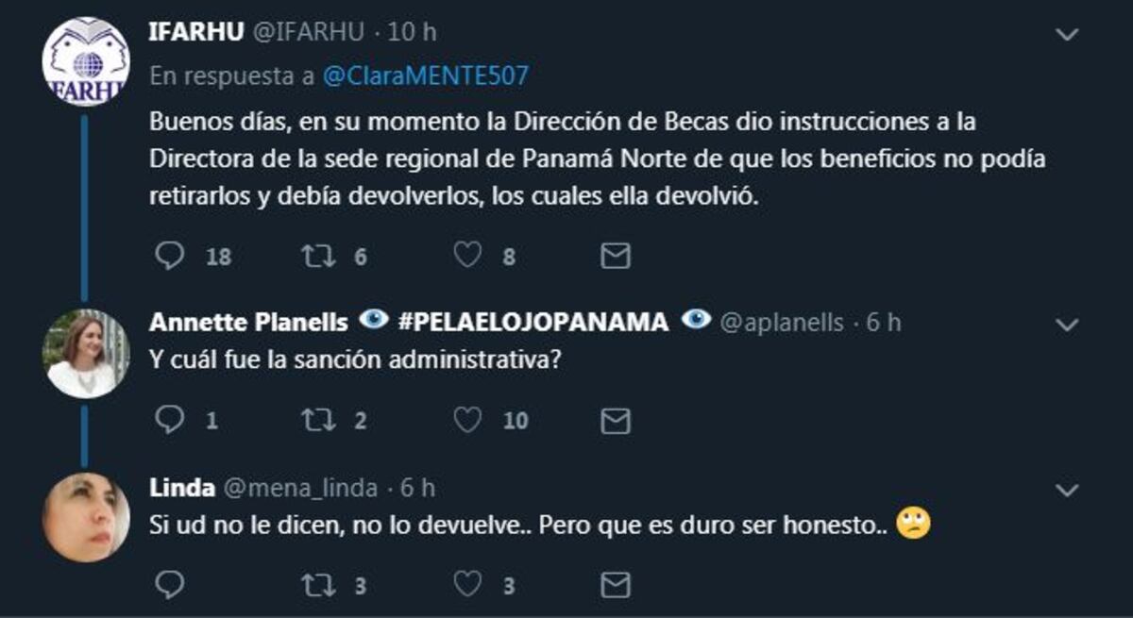Image resolution: width=1133 pixels, height=618 pixels.
Task: Open Annette Planells' profile picture
Action: pyautogui.click(x=88, y=354)
